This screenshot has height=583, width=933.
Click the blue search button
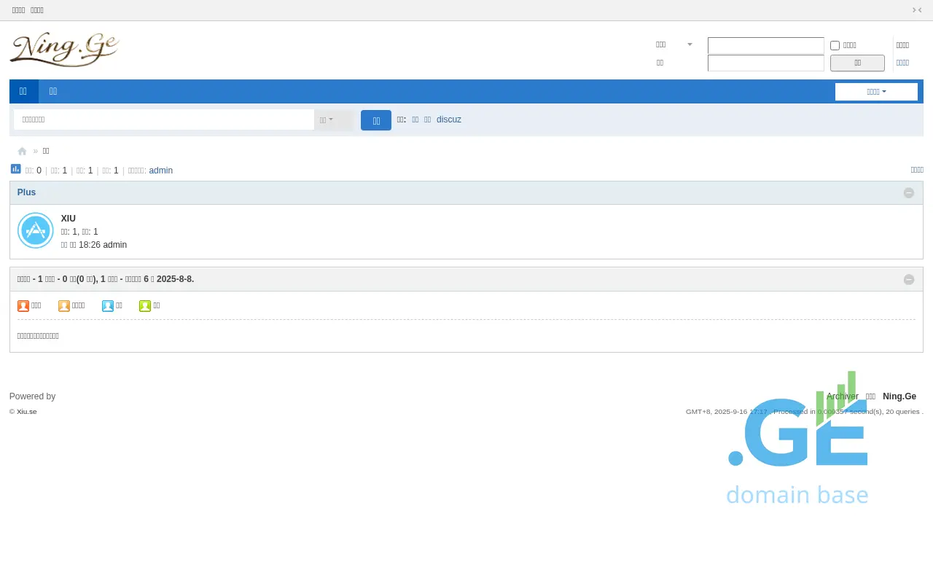tap(376, 121)
